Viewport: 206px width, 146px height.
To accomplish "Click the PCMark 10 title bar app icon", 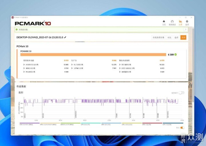I will pyautogui.click(x=13, y=17).
